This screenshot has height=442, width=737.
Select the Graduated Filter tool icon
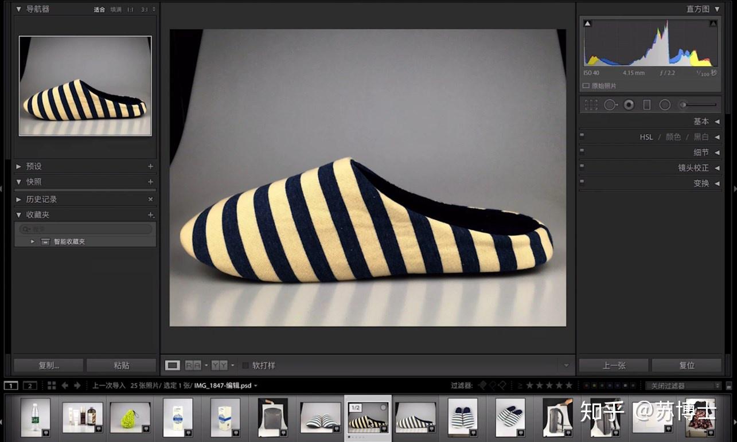[647, 105]
